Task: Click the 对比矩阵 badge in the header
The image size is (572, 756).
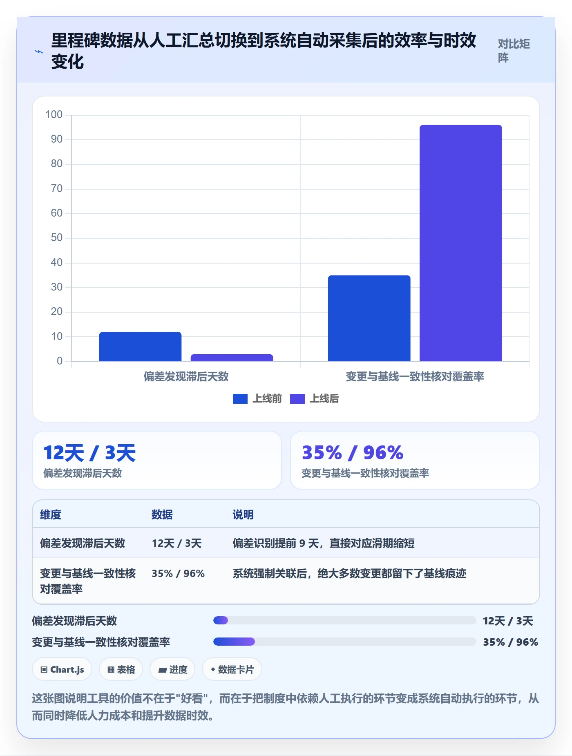Action: click(514, 51)
